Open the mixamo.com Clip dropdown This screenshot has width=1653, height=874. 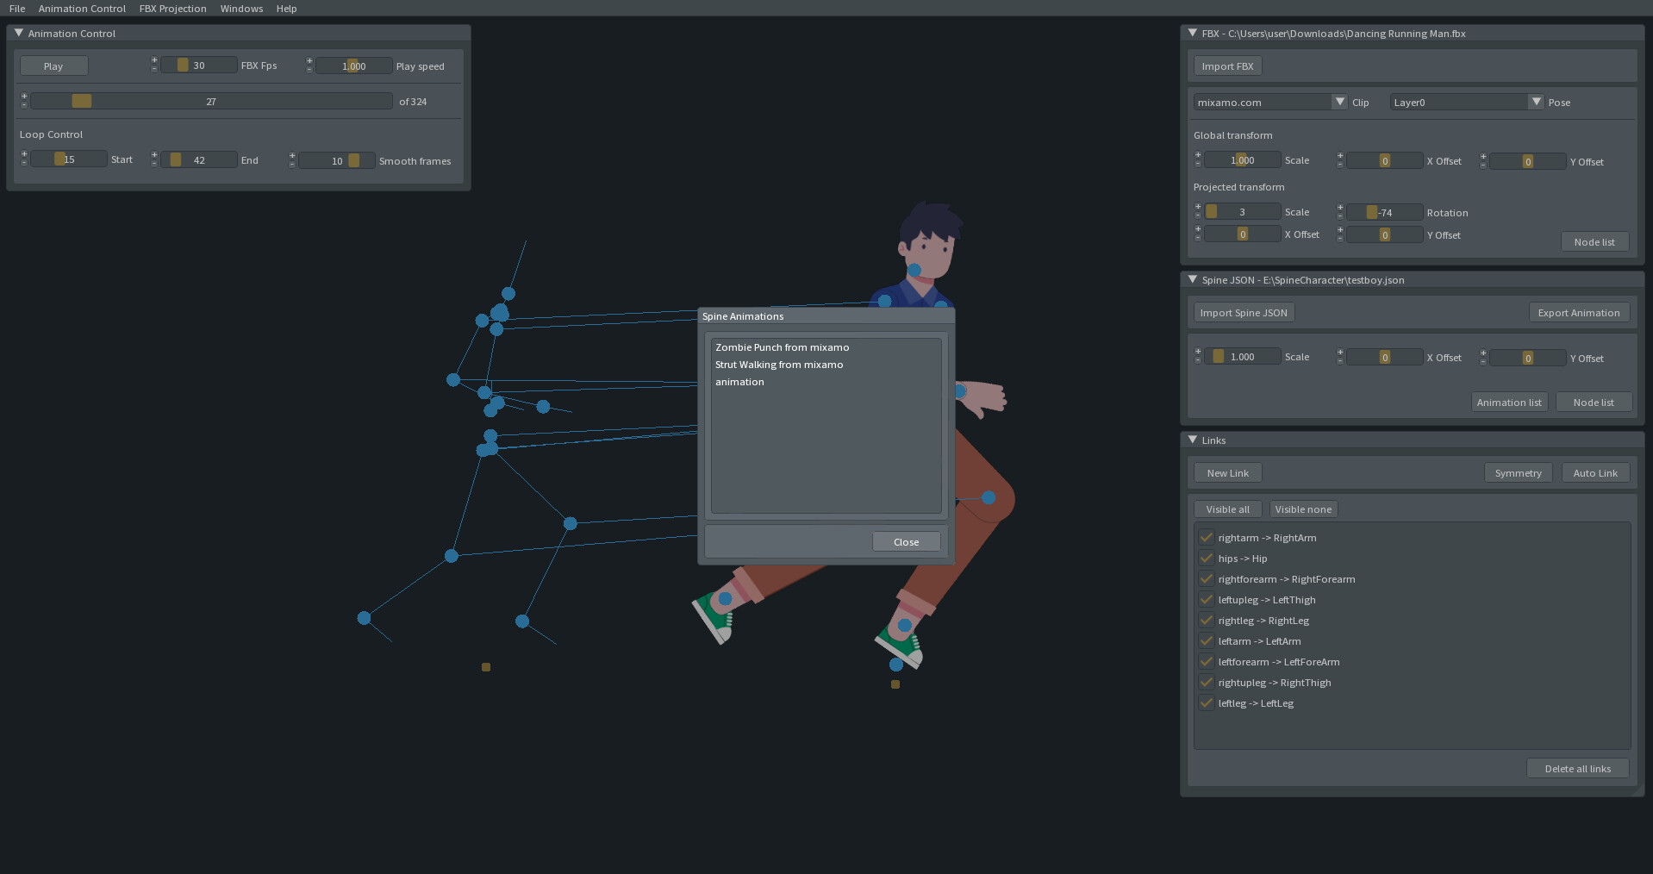pyautogui.click(x=1339, y=102)
